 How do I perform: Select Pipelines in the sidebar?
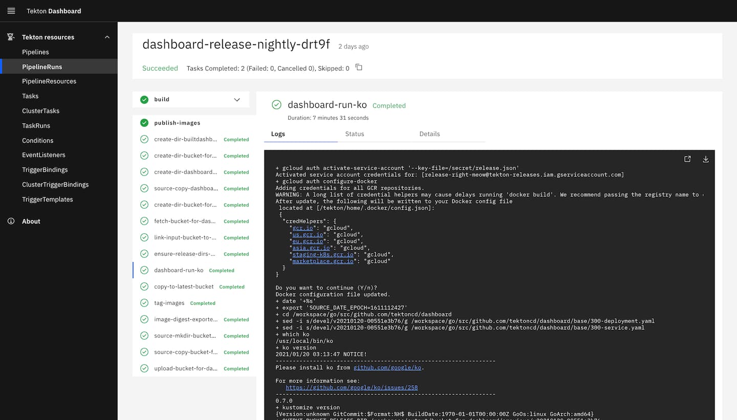(x=35, y=52)
